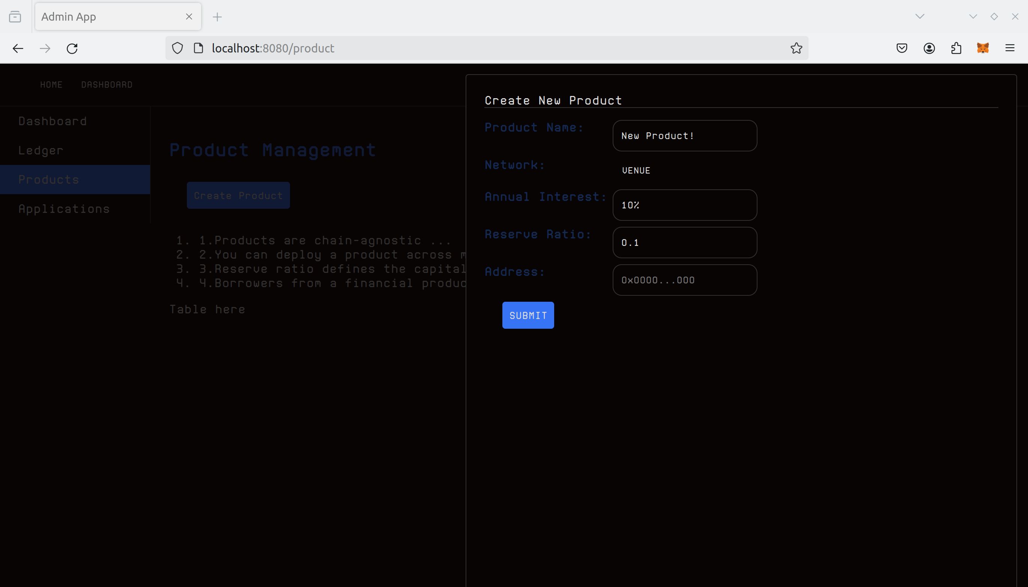
Task: Click 'Reserve ratio defines the capital' item
Action: click(332, 269)
